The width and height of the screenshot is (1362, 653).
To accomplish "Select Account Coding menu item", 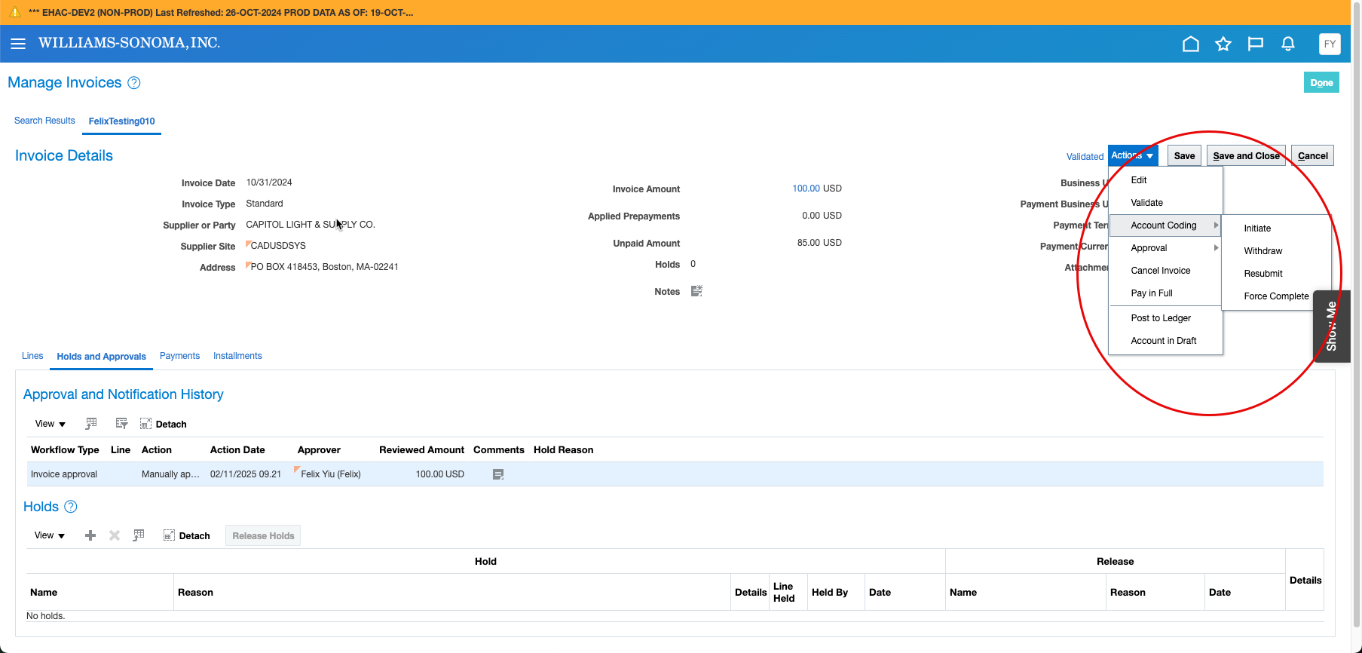I will (x=1165, y=225).
